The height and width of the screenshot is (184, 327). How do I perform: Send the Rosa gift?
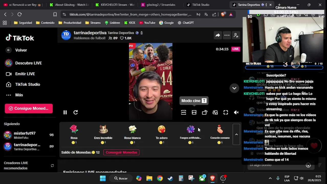[x=74, y=134]
